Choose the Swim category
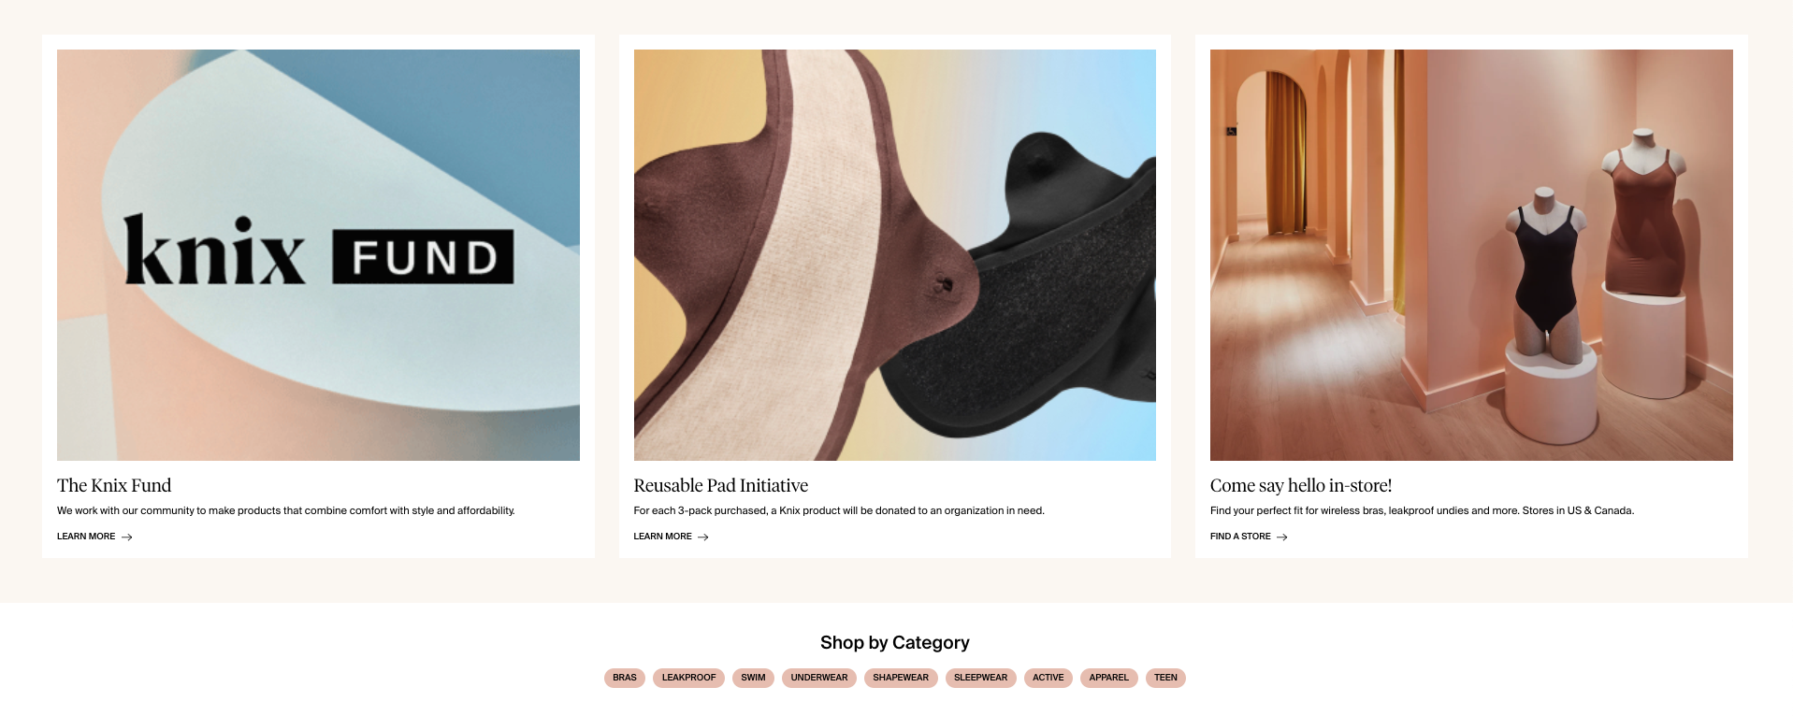The height and width of the screenshot is (716, 1793). click(x=753, y=678)
